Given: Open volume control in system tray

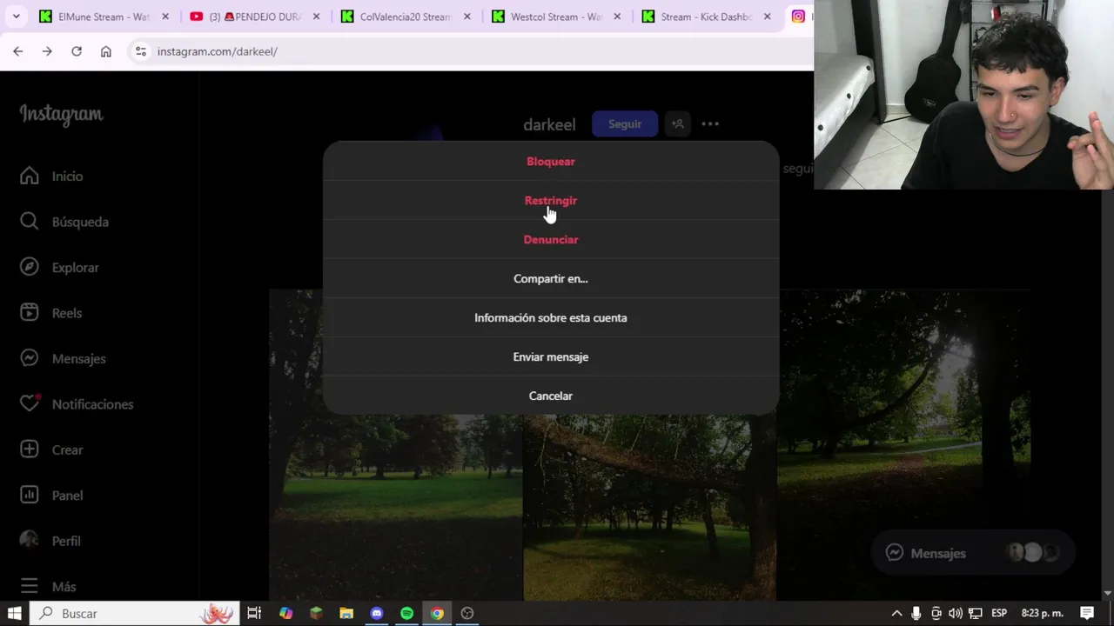Looking at the screenshot, I should click(x=956, y=613).
